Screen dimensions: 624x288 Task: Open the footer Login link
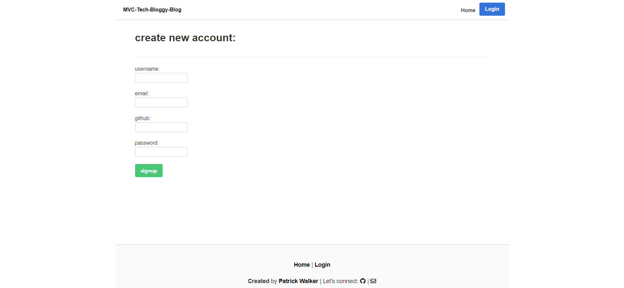[322, 265]
